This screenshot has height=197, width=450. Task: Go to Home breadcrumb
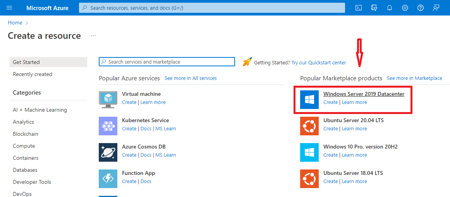[x=15, y=23]
